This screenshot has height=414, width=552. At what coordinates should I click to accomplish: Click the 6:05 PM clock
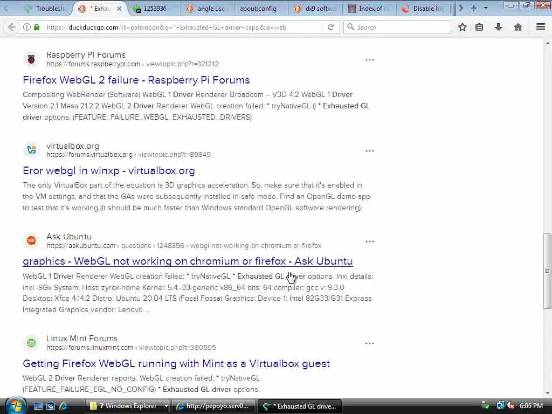click(531, 406)
